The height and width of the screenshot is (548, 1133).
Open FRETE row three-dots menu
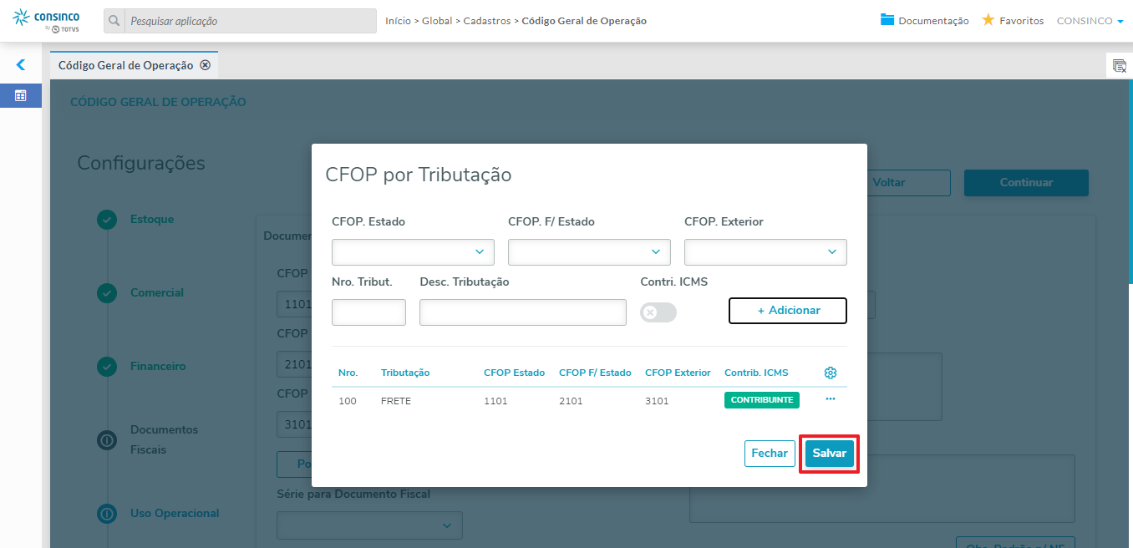pos(830,399)
